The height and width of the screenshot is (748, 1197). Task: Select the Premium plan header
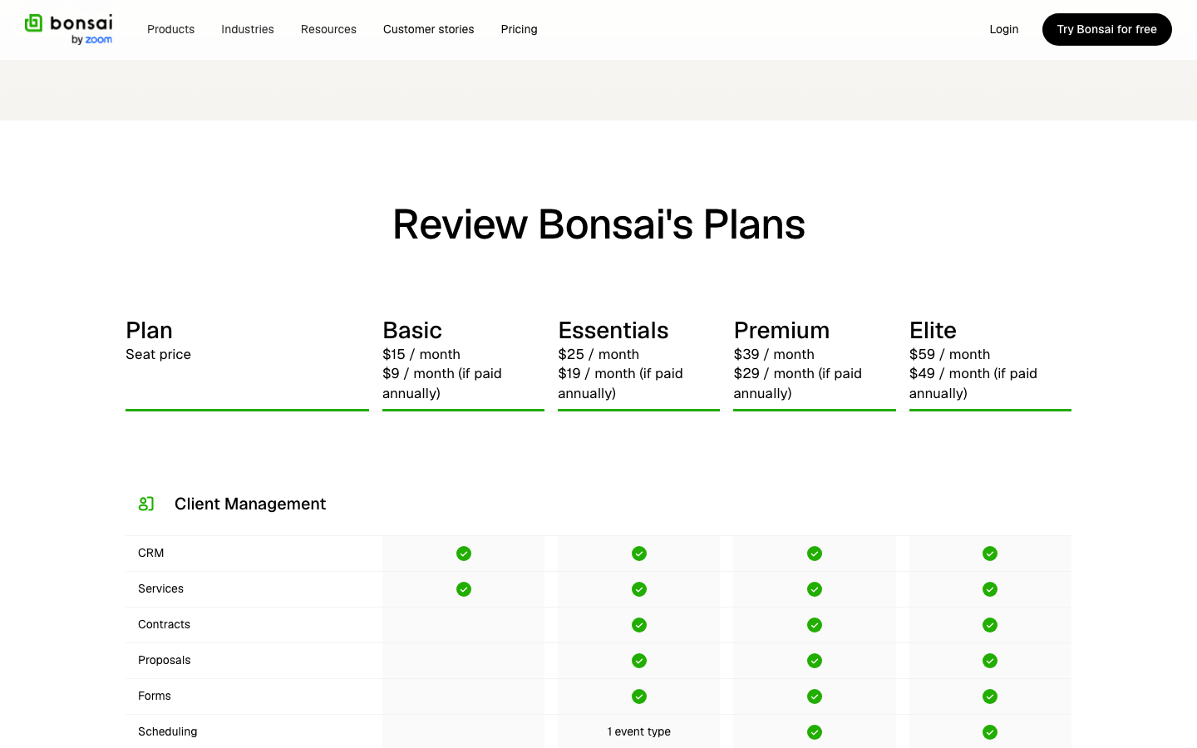click(781, 330)
